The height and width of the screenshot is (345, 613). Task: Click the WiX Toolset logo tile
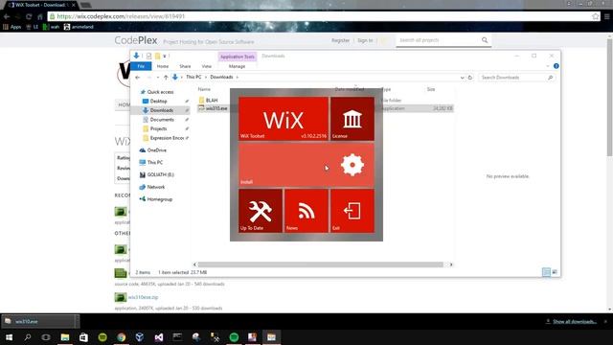pyautogui.click(x=284, y=119)
